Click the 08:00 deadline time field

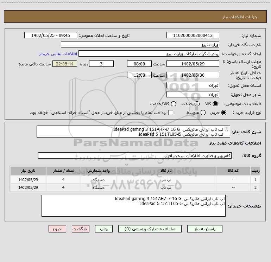point(139,64)
